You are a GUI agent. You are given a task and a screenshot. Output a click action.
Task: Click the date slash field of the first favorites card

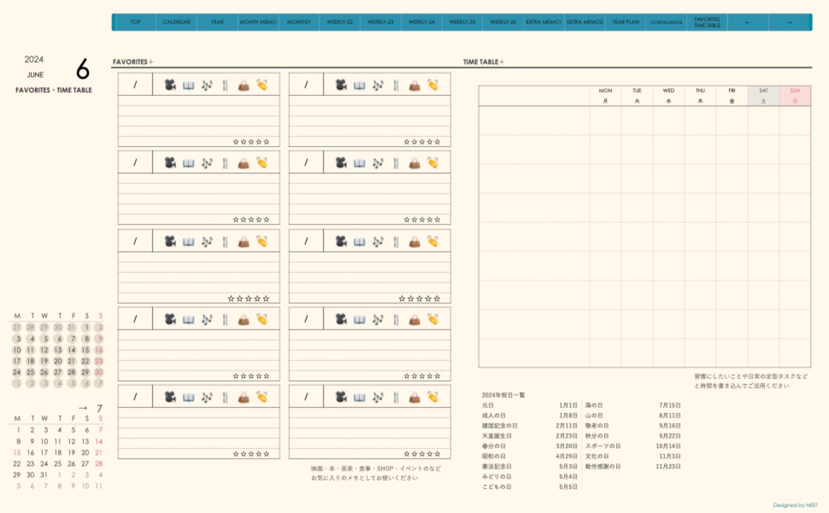point(135,85)
